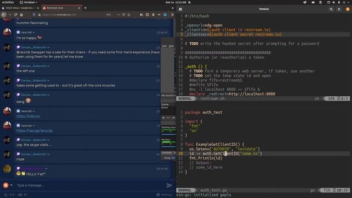This screenshot has height=198, width=352.
Task: Expand Cerian_Alderoth menu on 'dang' message
Action: point(48,95)
